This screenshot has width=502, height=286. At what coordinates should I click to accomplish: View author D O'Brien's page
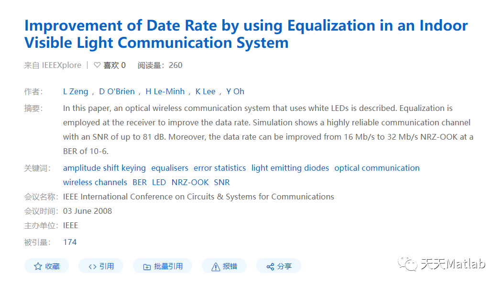[117, 91]
